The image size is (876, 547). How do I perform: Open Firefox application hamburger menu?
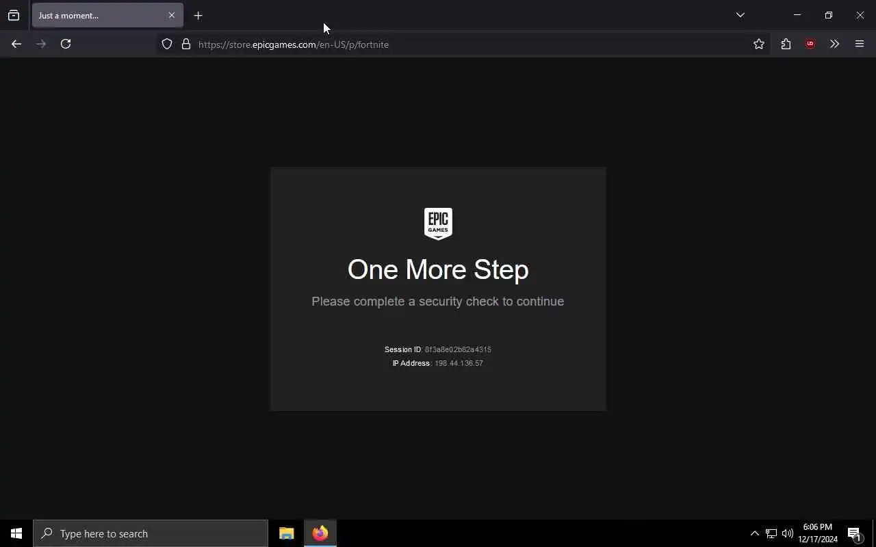click(x=860, y=44)
